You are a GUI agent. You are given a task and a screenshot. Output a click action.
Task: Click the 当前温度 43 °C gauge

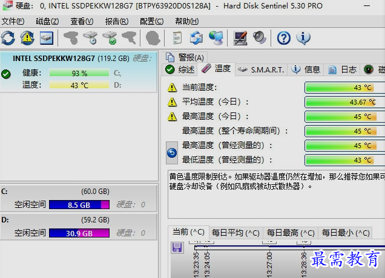(x=344, y=88)
